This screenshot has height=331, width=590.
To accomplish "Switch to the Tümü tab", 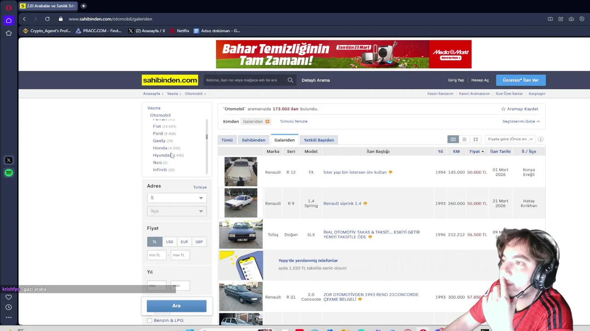I will (x=227, y=140).
